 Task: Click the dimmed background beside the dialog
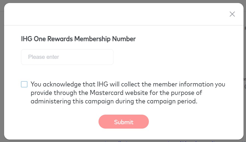point(245,55)
